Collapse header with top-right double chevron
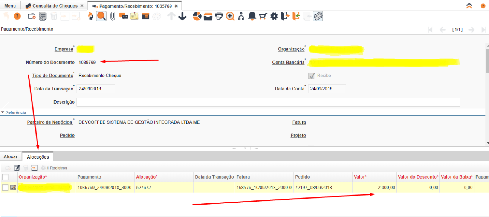Viewport: 489px width, 217px height. (x=469, y=6)
